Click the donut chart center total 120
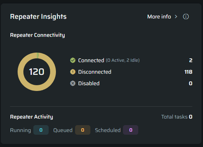The height and width of the screenshot is (147, 203). coord(37,72)
